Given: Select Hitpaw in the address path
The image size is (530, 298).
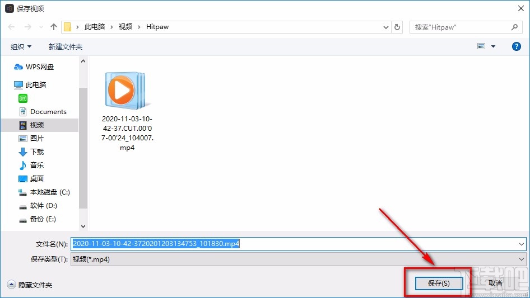Looking at the screenshot, I should 157,27.
